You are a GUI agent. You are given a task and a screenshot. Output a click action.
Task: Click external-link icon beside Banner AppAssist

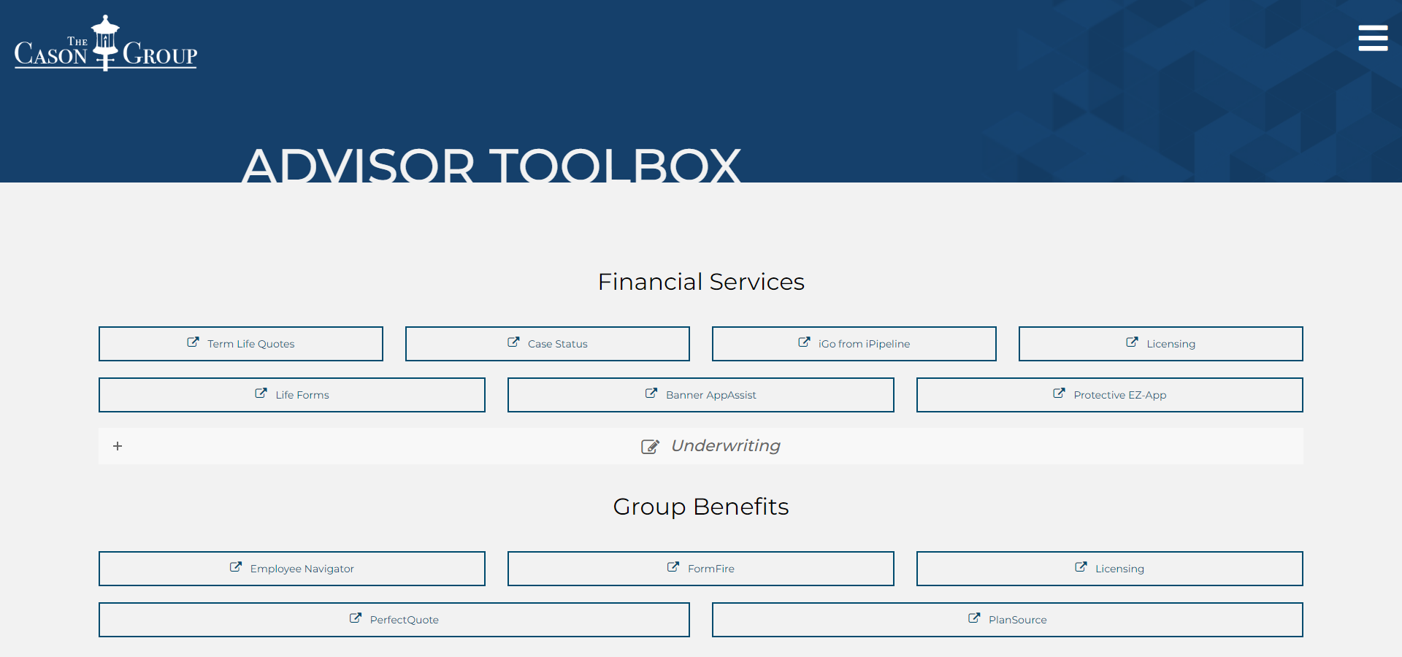pos(651,393)
